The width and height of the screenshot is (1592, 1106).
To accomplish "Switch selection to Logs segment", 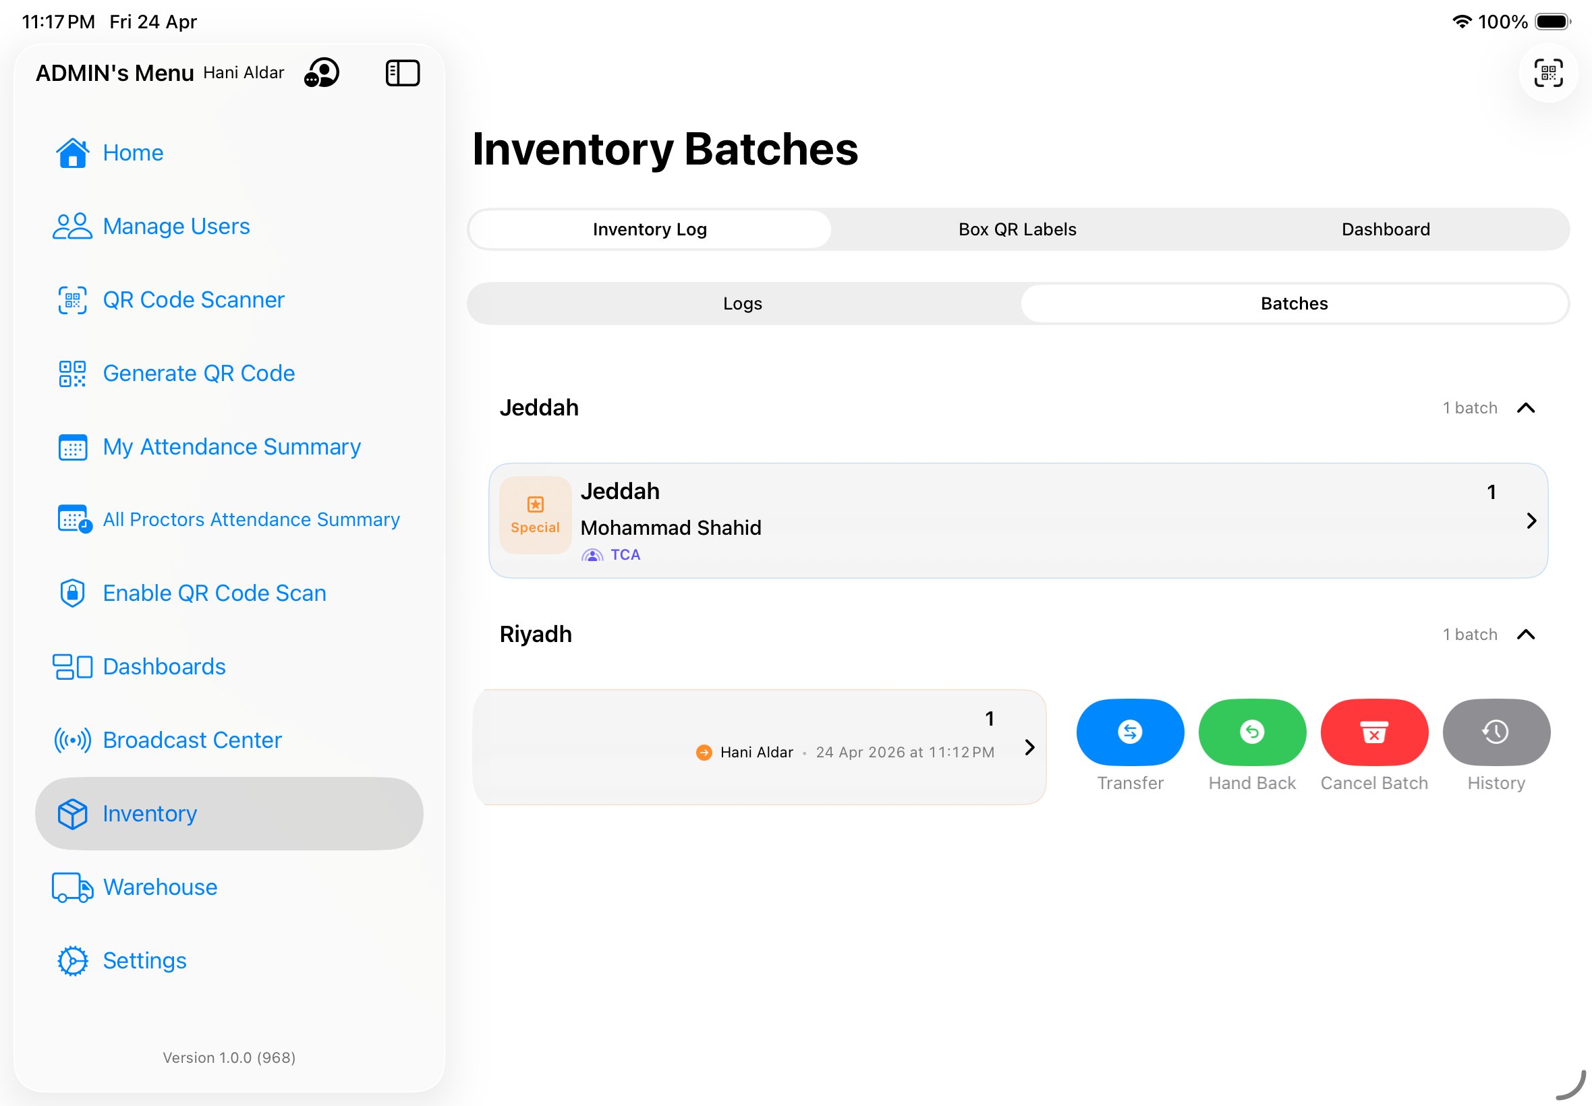I will tap(741, 303).
